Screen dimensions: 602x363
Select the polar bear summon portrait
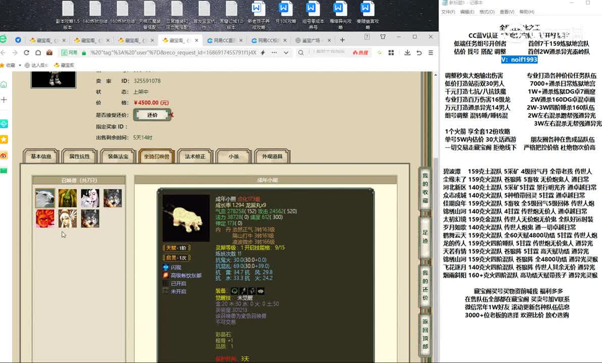tap(45, 198)
